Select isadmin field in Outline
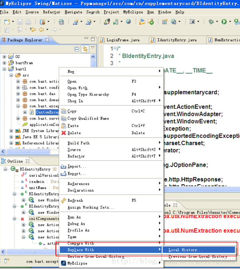240x269 pixels. point(37,181)
